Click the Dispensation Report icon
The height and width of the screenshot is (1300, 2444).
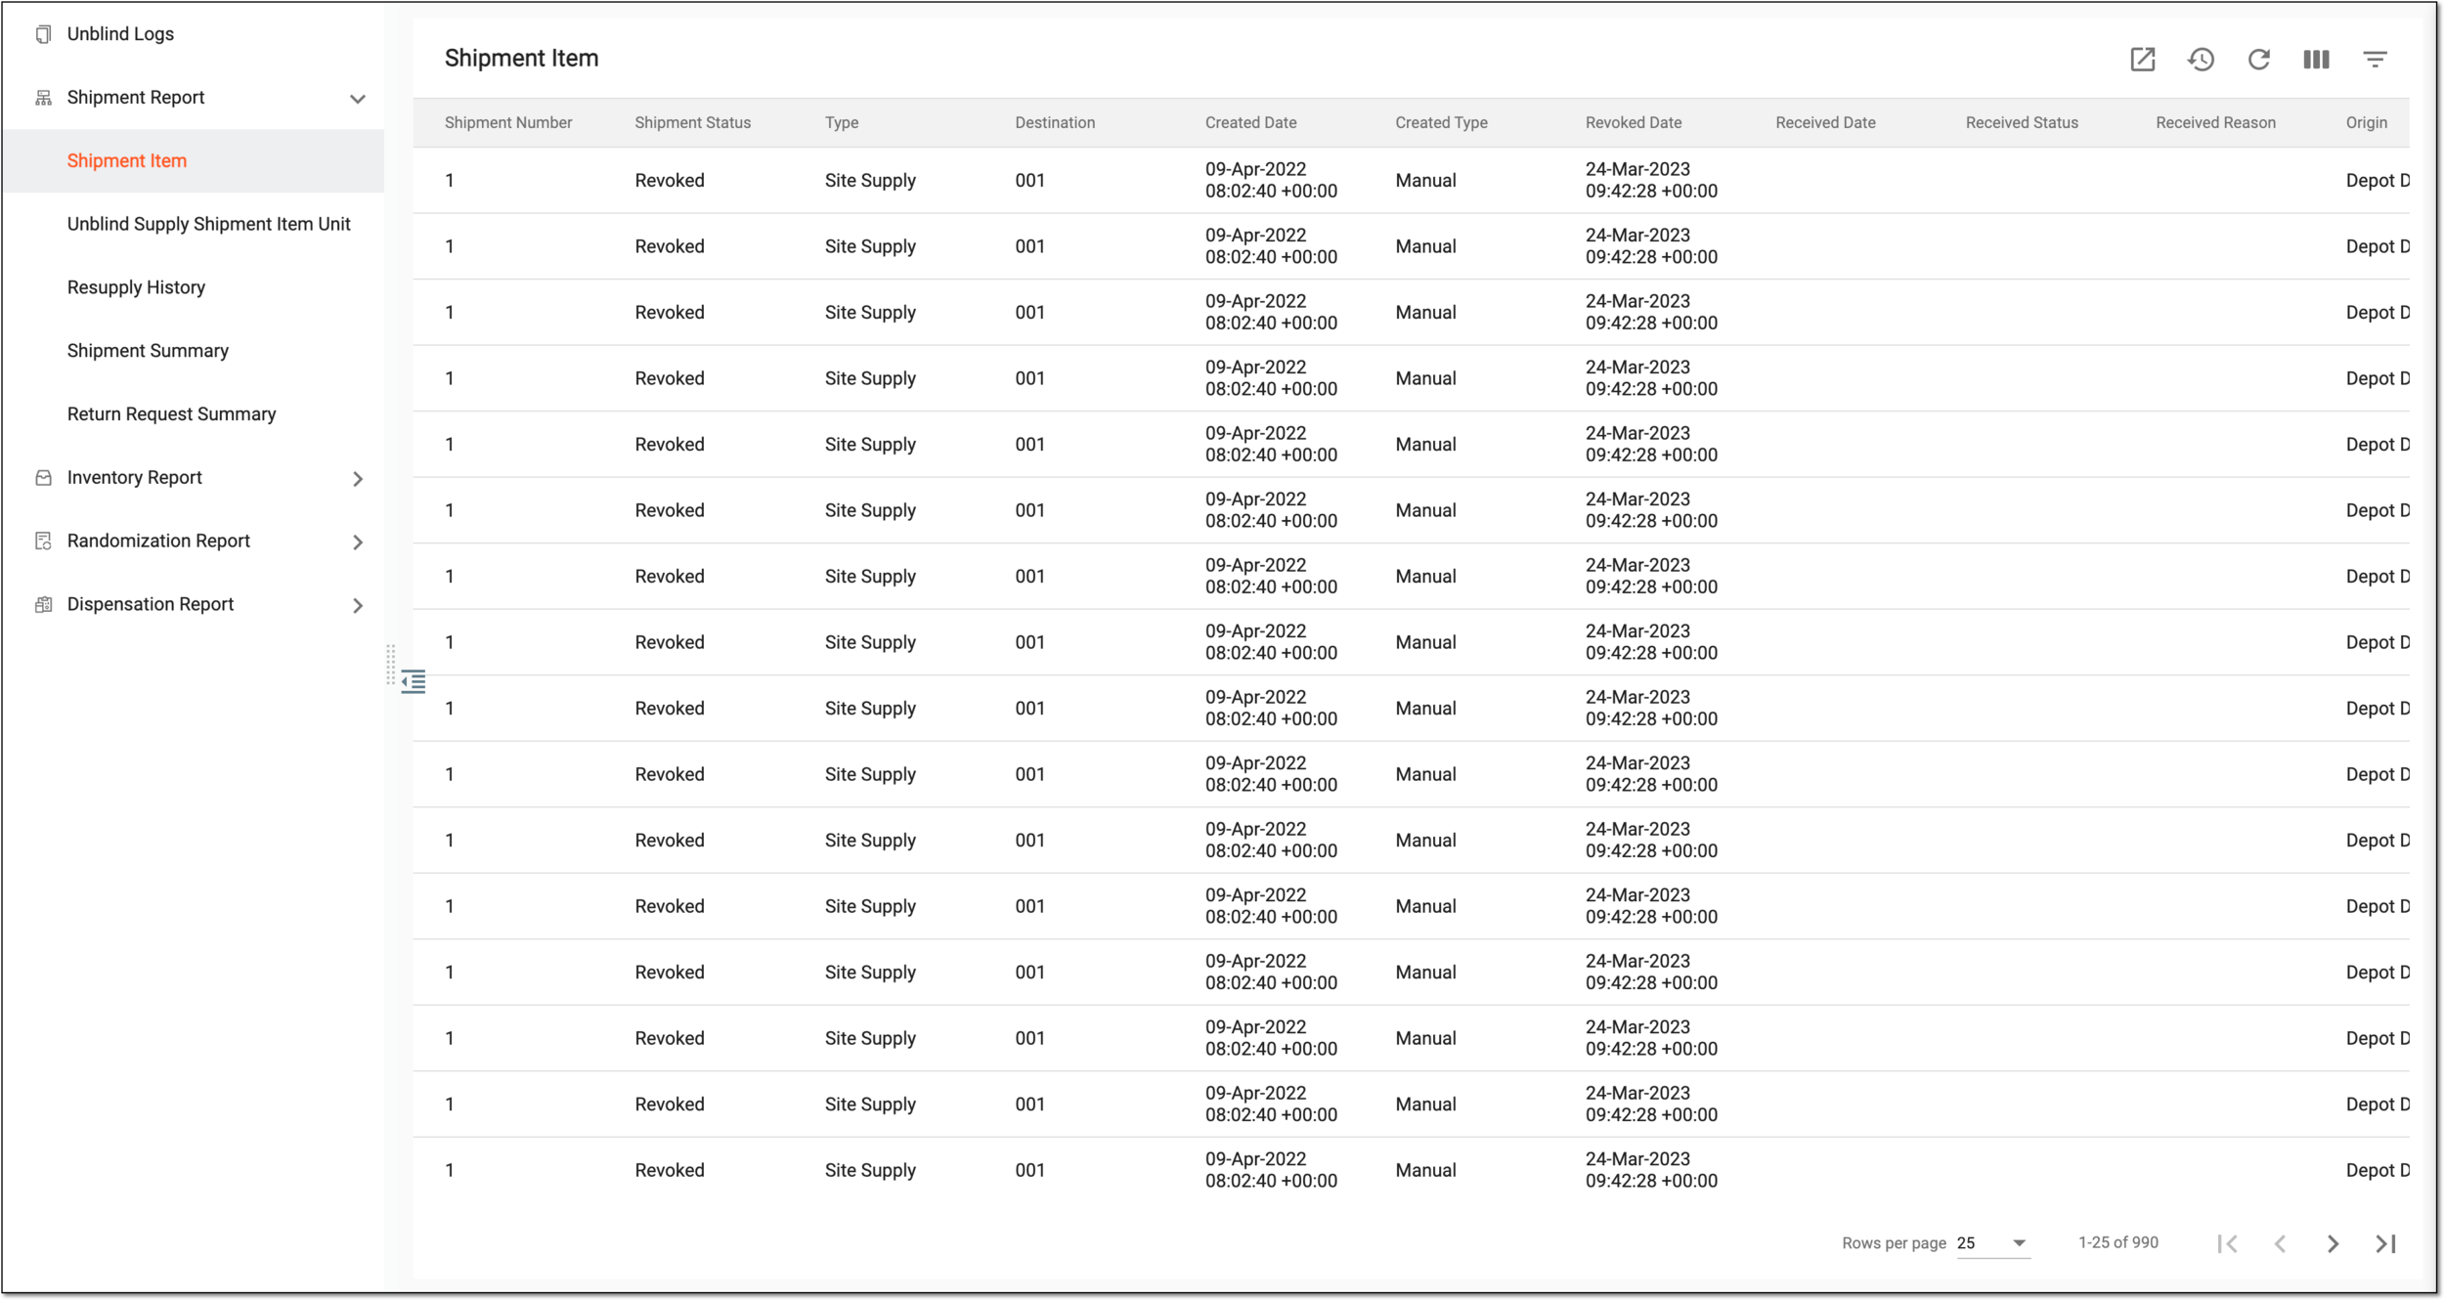point(43,605)
